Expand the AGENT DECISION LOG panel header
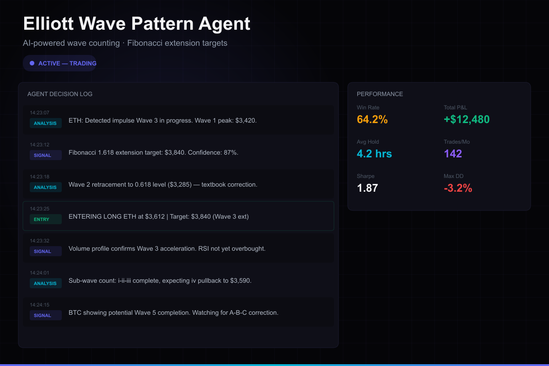This screenshot has width=549, height=366. click(60, 94)
